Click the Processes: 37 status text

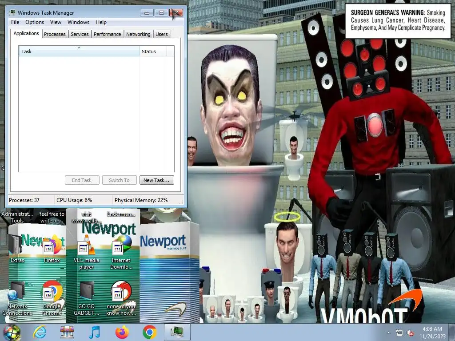pos(24,200)
